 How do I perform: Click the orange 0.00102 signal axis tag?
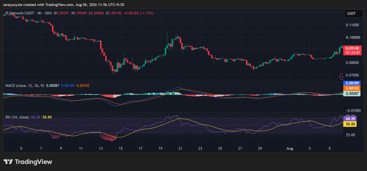coord(352,88)
